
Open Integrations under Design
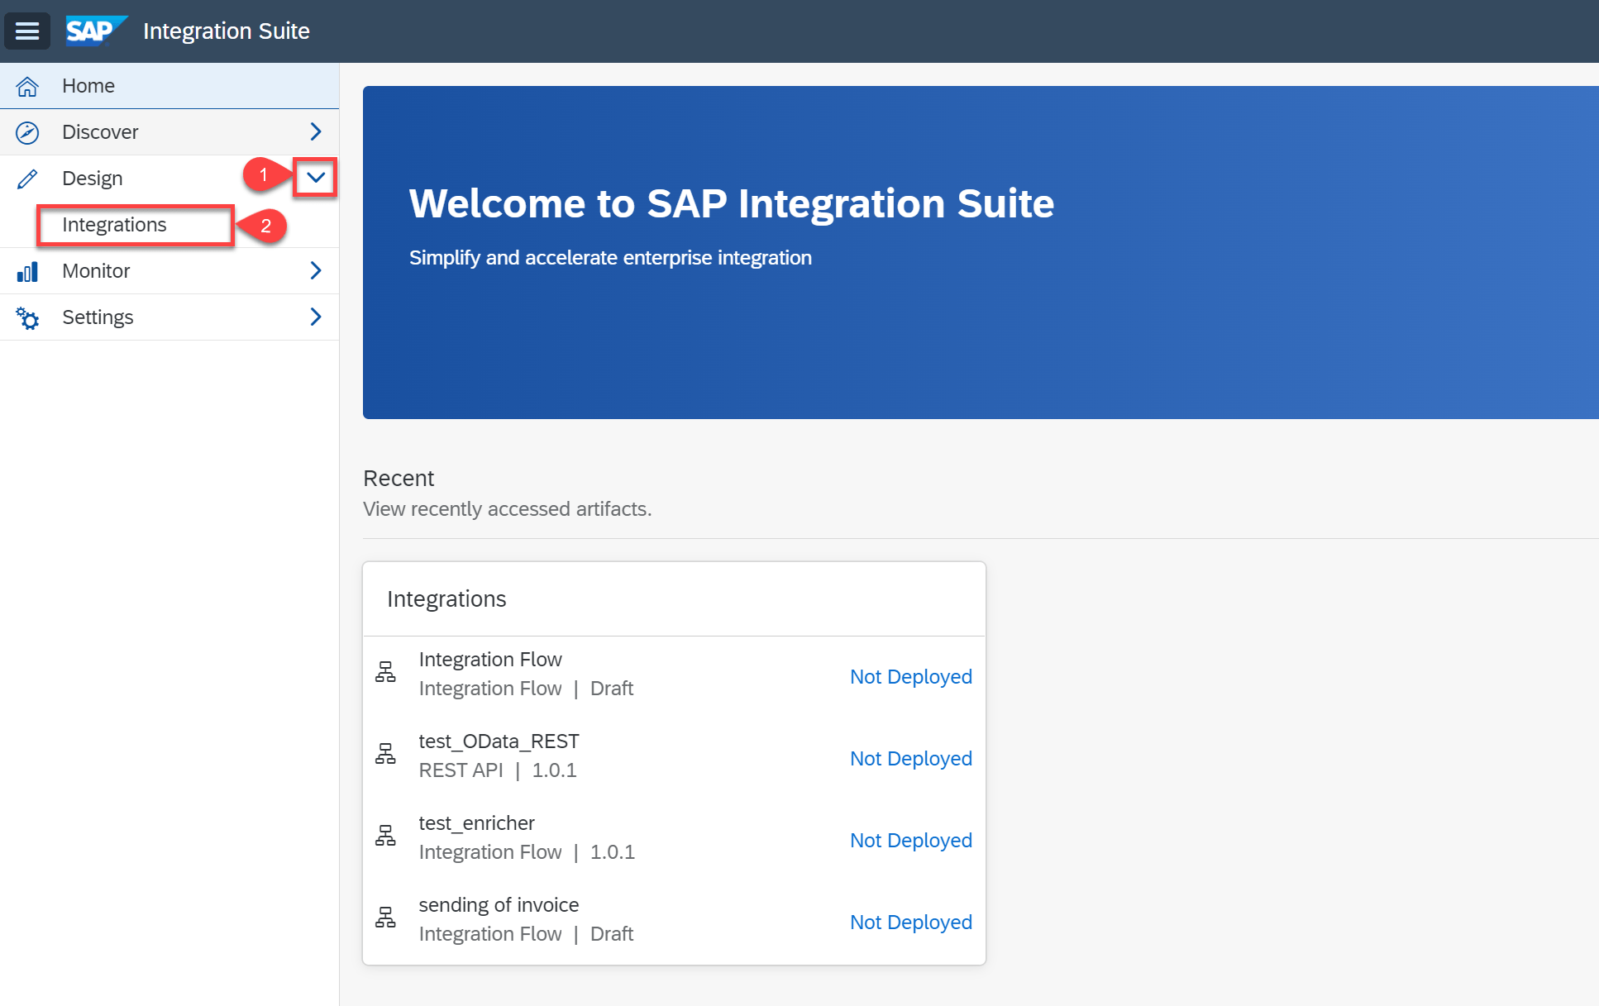(x=114, y=225)
